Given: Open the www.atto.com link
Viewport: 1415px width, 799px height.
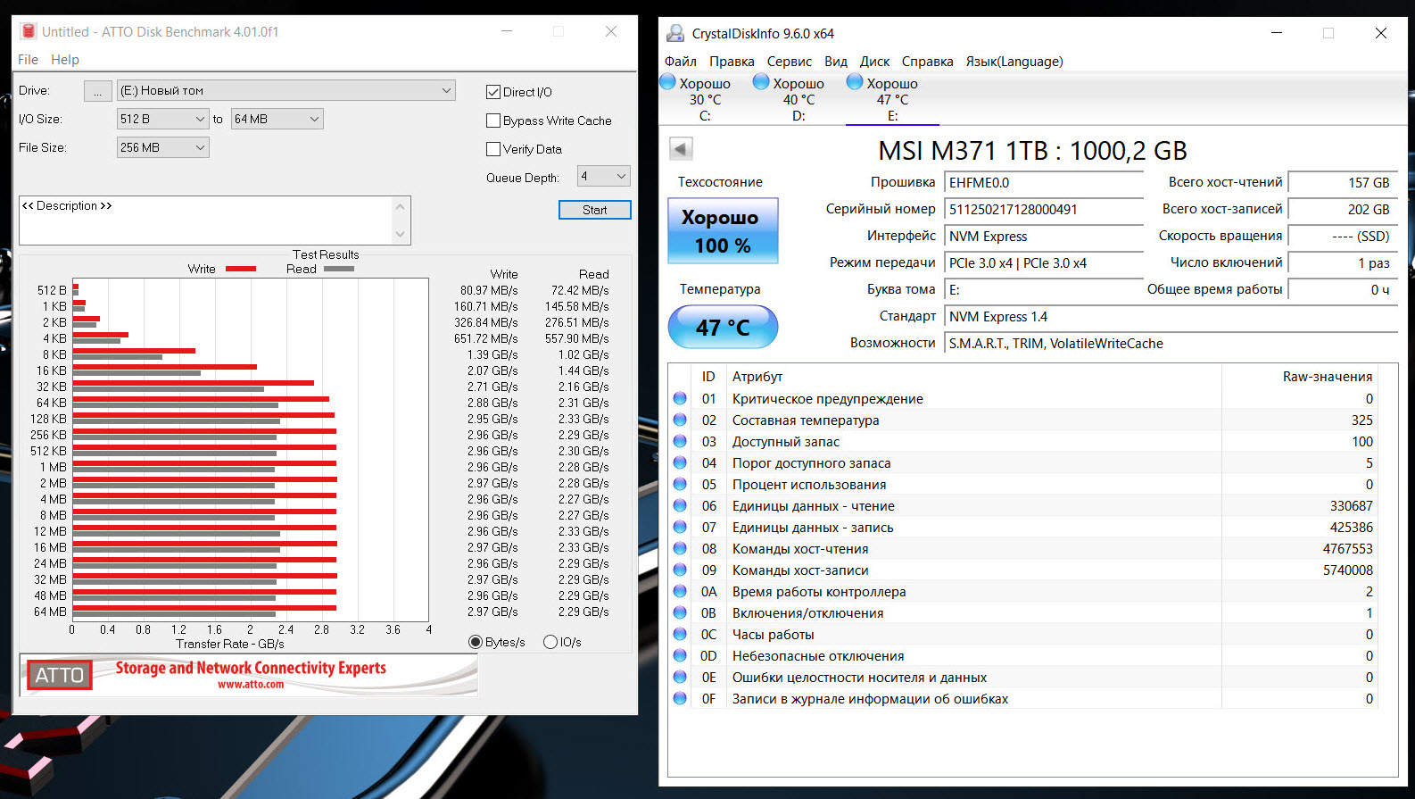Looking at the screenshot, I should 251,685.
